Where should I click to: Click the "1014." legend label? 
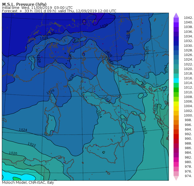(x=188, y=83)
